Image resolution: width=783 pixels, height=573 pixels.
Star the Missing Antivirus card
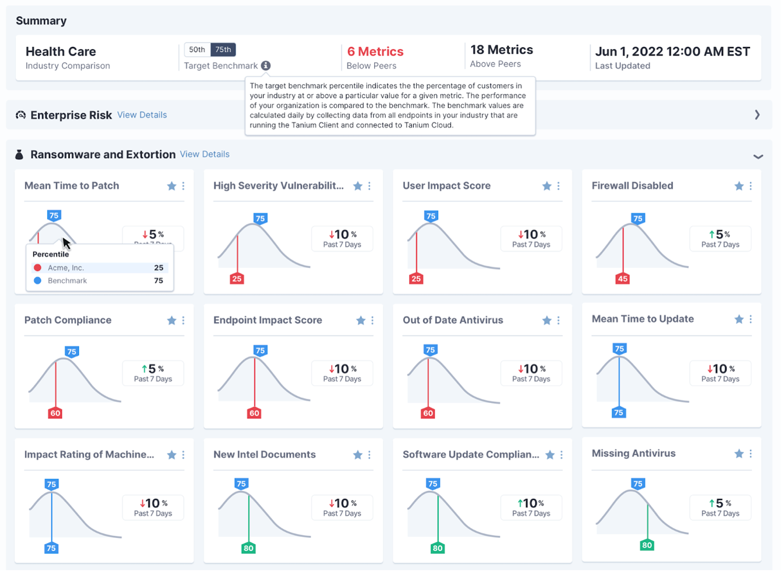(739, 454)
